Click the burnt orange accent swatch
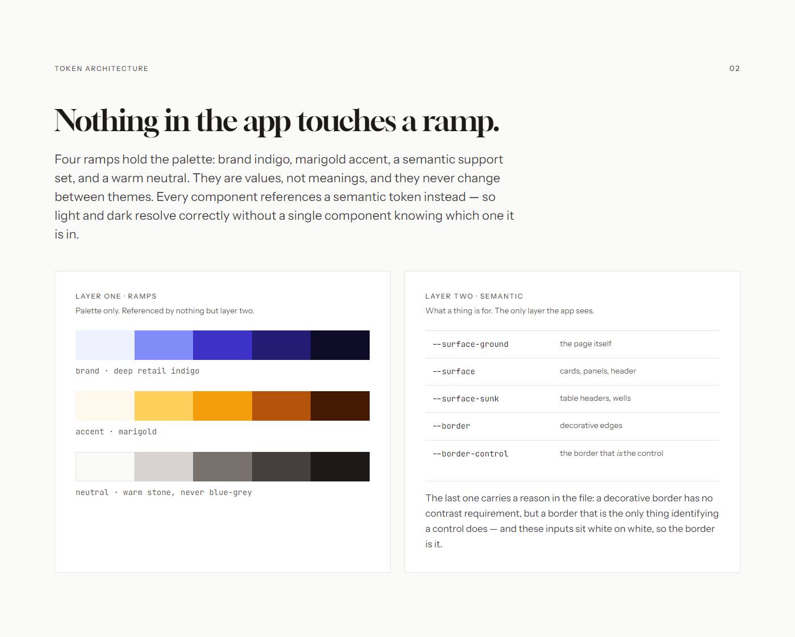This screenshot has width=795, height=637. tap(281, 406)
